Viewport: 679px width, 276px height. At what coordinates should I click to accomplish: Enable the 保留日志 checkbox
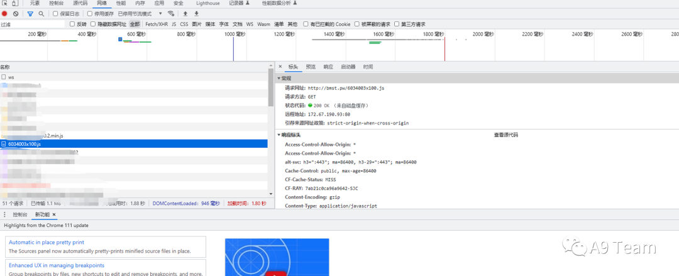(x=55, y=14)
